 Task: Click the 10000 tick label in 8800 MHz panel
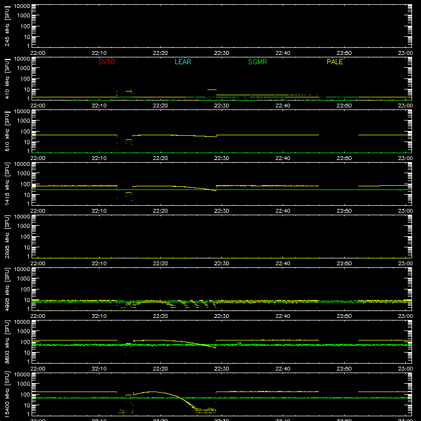pos(22,322)
